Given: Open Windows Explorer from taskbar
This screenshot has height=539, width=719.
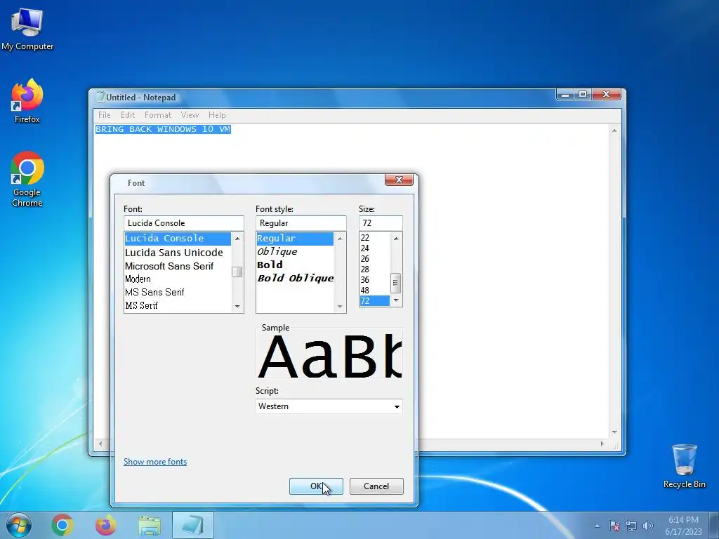Looking at the screenshot, I should [150, 525].
